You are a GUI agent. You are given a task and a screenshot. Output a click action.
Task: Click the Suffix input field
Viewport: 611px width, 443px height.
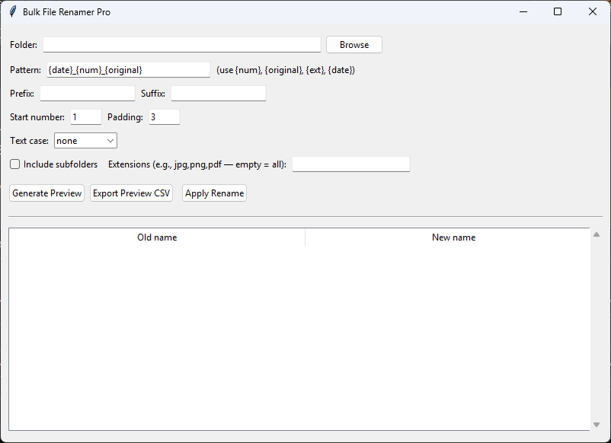click(218, 93)
